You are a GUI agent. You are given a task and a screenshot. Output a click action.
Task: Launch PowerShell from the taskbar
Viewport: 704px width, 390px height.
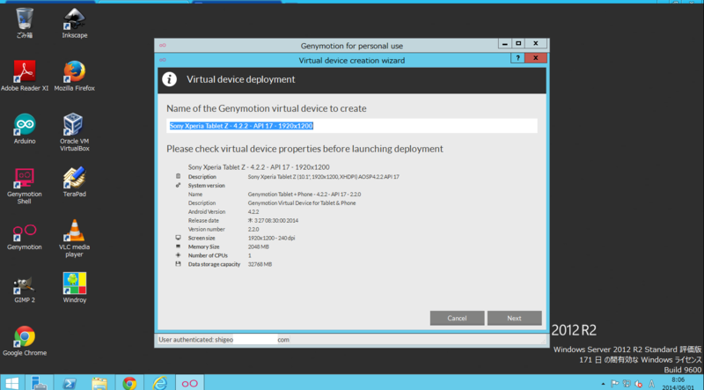click(70, 383)
